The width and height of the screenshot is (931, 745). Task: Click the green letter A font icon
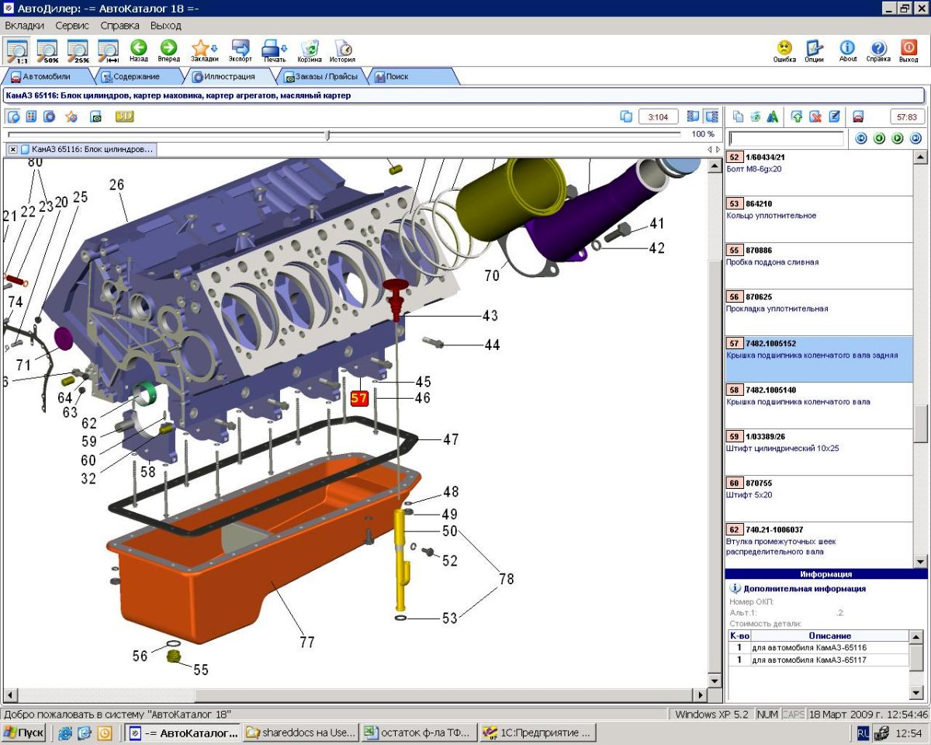pos(773,117)
